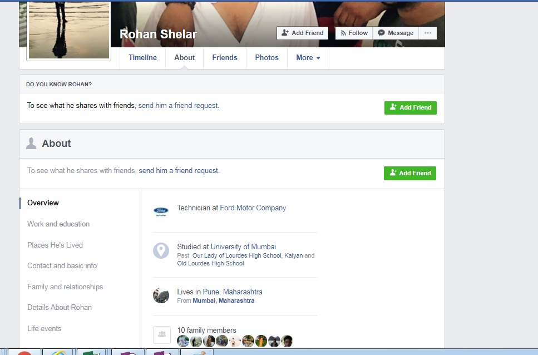538x355 pixels.
Task: Click the Studied at text
Action: [193, 246]
